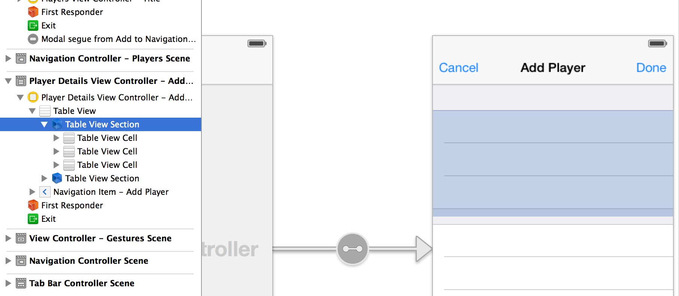Expand Navigation Controller – Players Scene
679x296 pixels.
coord(8,58)
